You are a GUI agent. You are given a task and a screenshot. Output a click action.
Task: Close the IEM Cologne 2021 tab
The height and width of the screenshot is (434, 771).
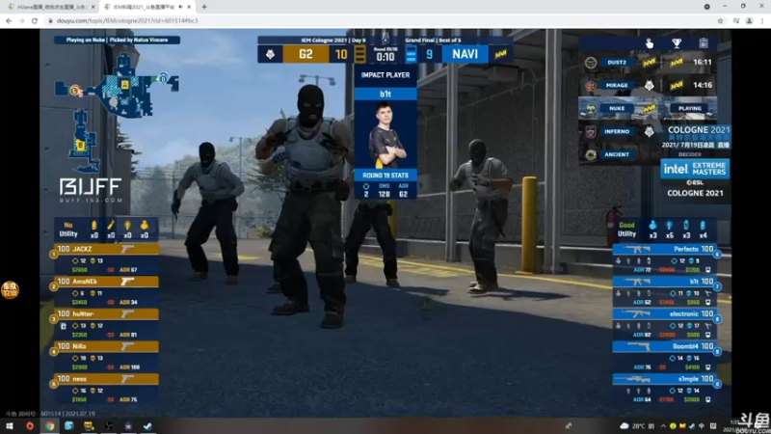189,7
